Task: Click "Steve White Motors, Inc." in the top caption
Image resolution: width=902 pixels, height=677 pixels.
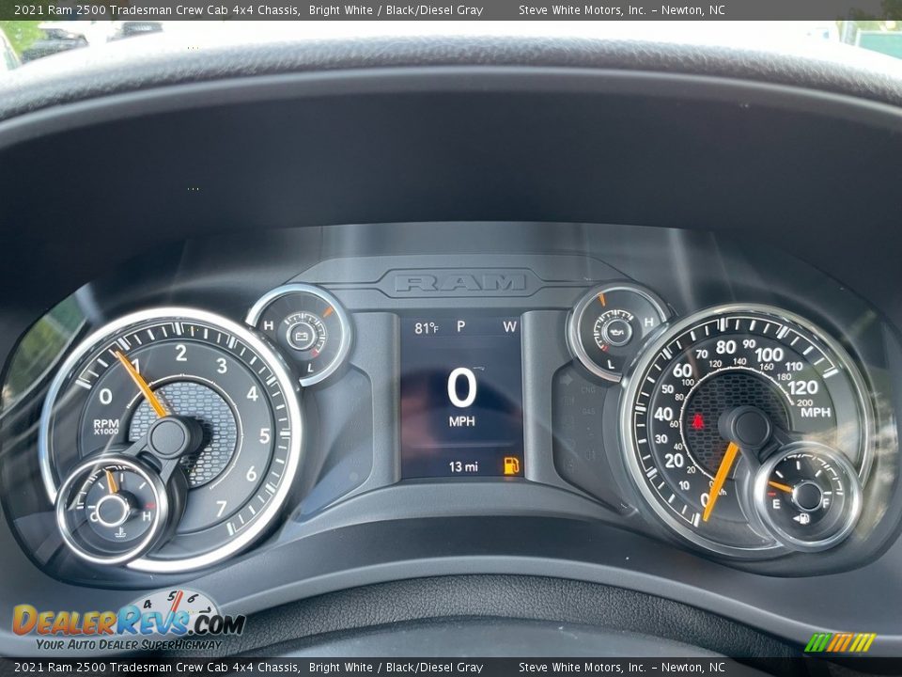Action: (x=583, y=9)
